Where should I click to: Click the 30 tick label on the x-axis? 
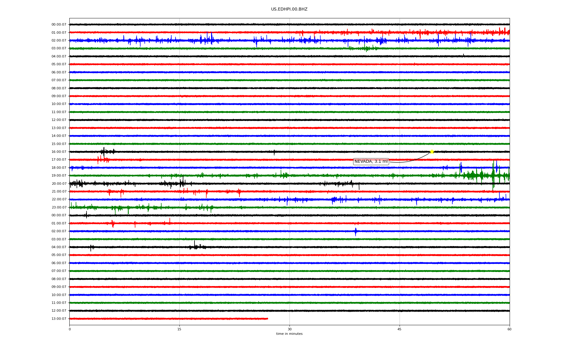click(x=289, y=329)
